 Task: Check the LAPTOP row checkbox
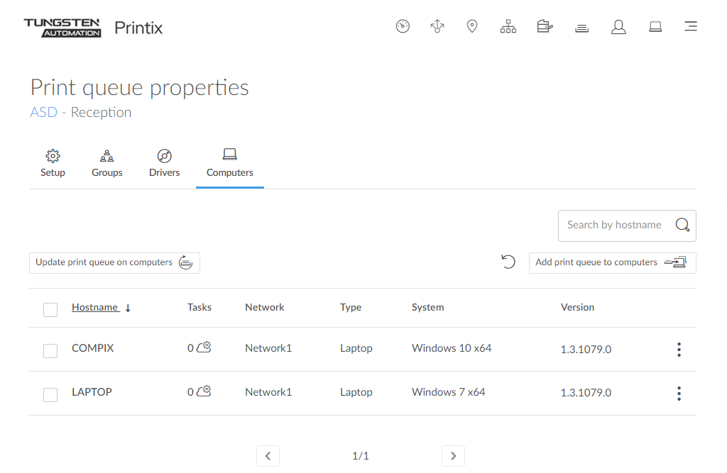point(50,394)
